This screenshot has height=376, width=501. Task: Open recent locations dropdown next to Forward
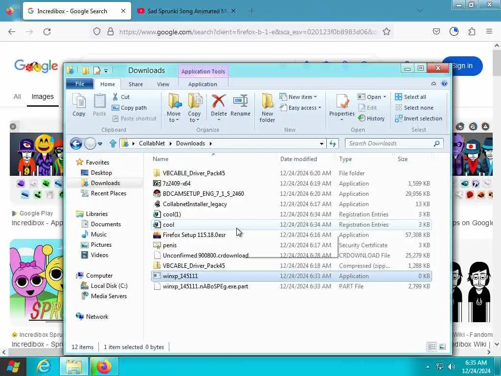pos(100,144)
